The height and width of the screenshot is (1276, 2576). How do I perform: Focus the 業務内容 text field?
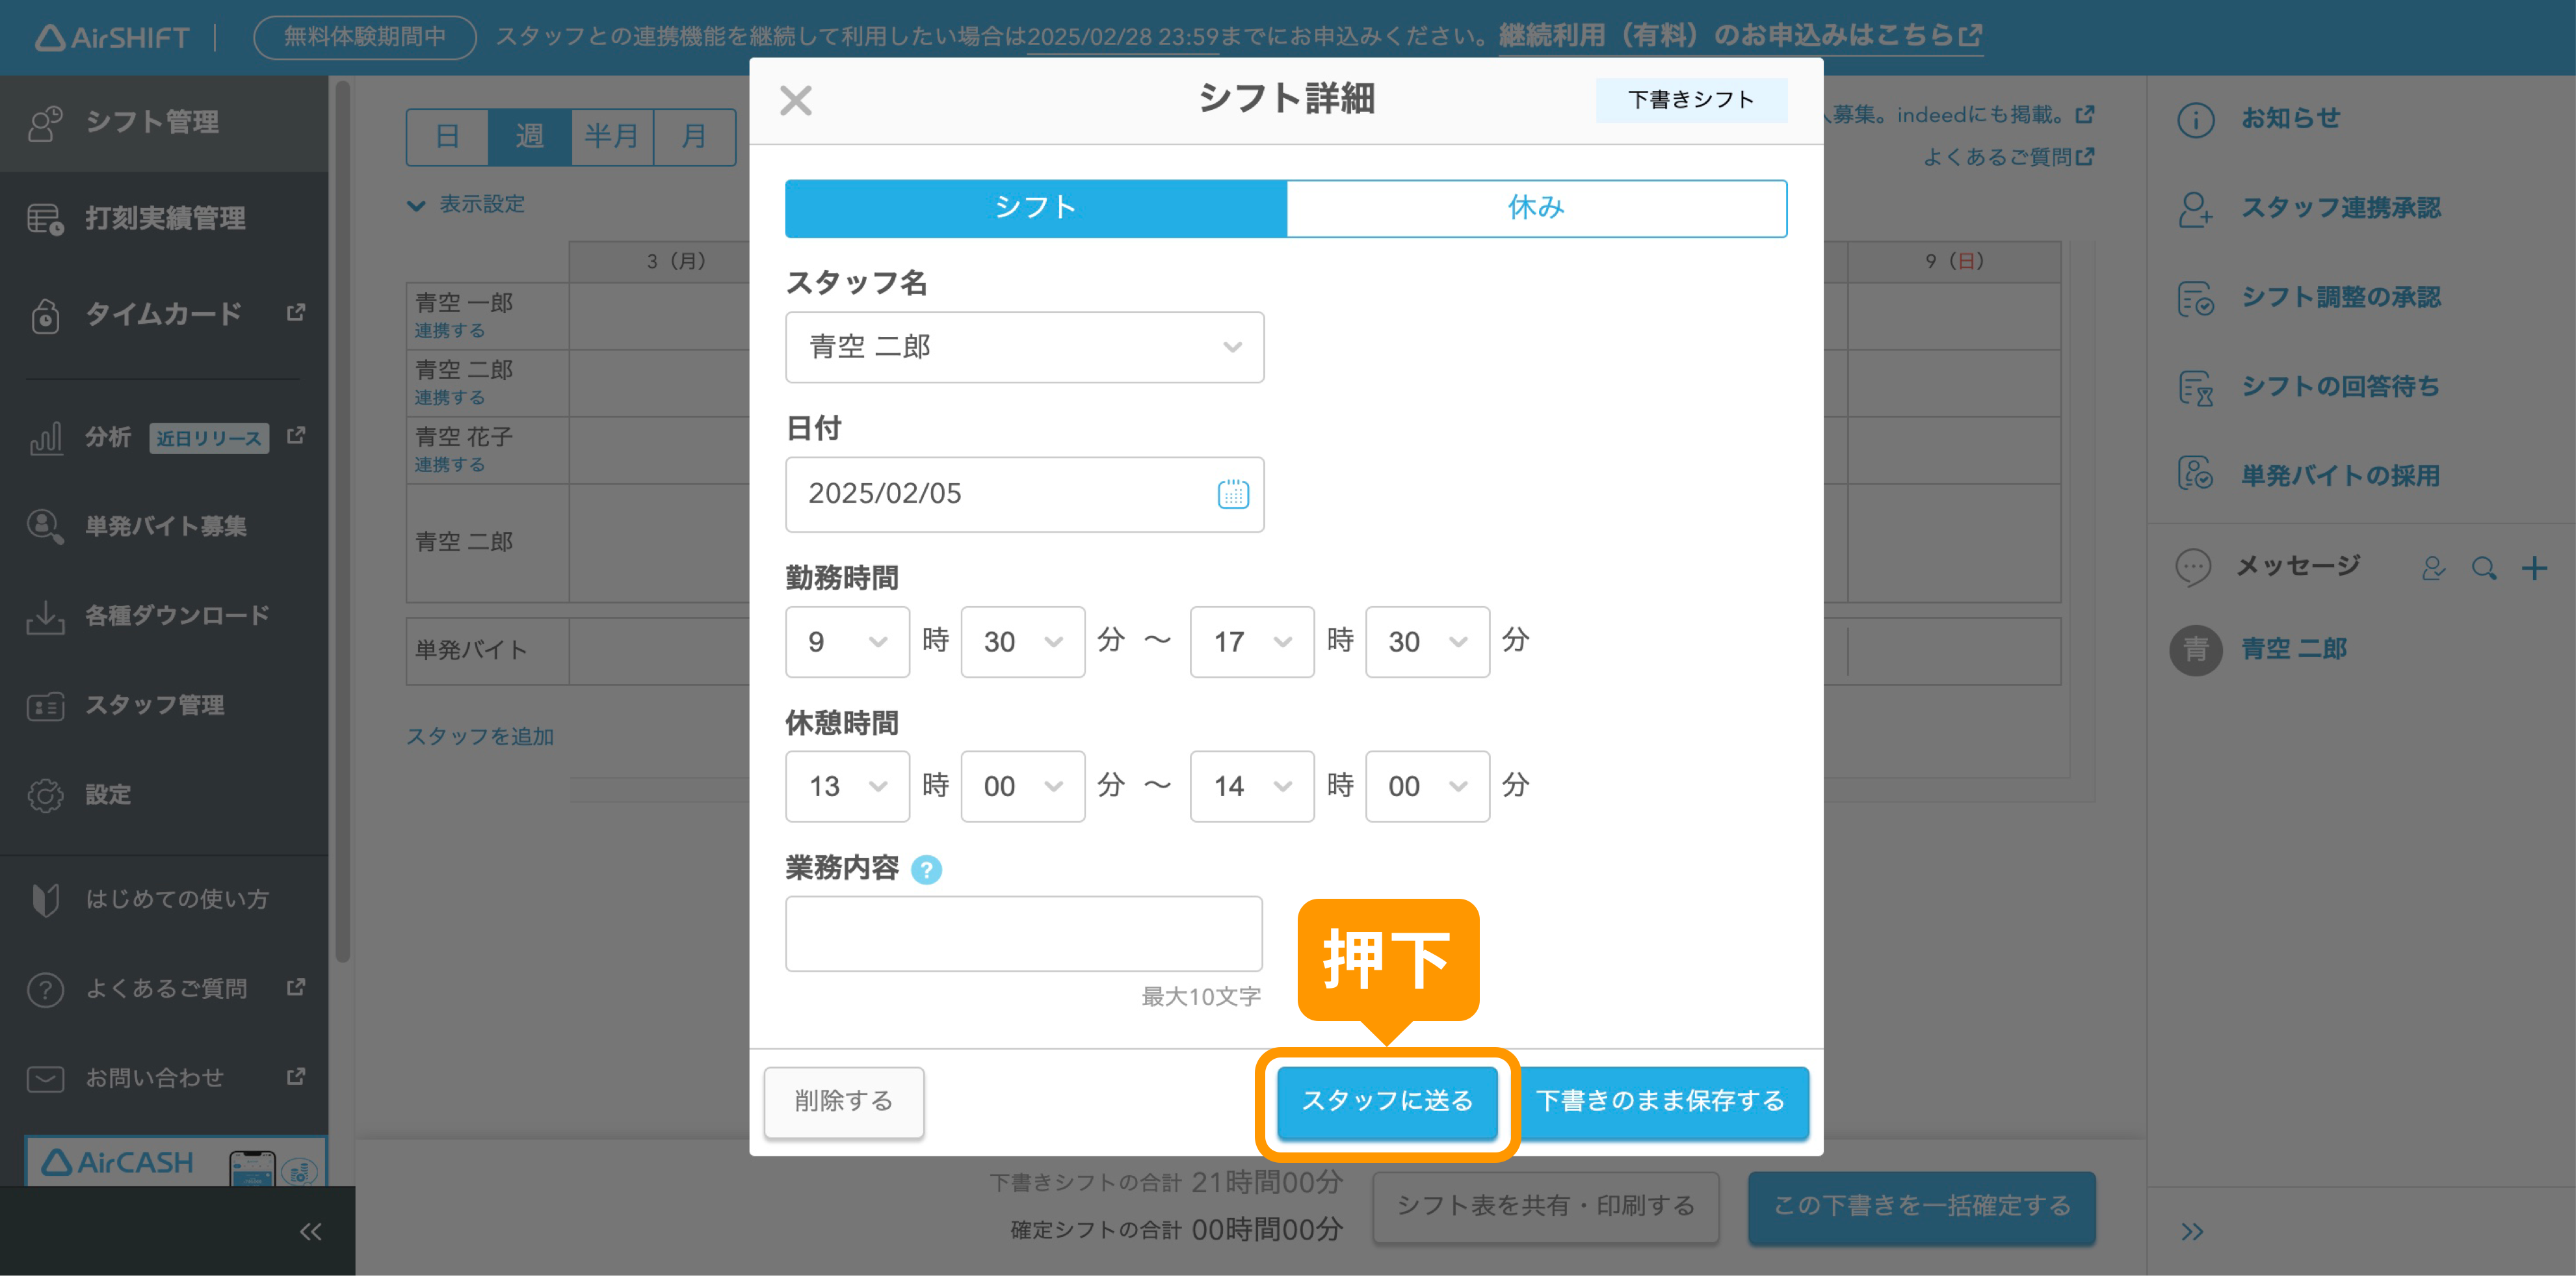point(1023,933)
